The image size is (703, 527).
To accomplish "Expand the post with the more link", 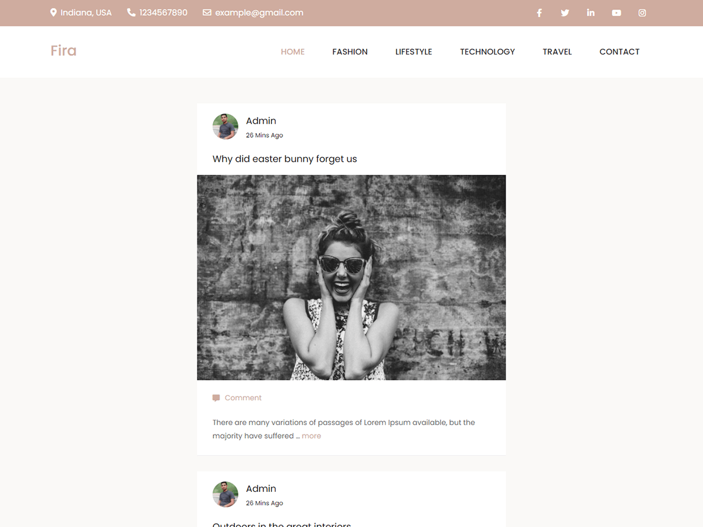I will 311,436.
